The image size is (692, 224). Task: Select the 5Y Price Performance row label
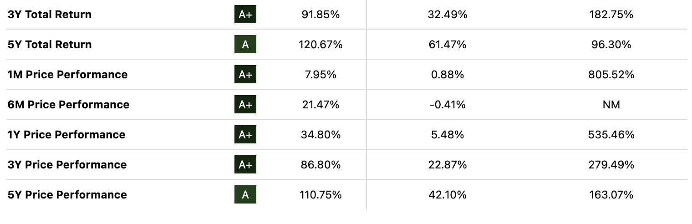pyautogui.click(x=67, y=195)
